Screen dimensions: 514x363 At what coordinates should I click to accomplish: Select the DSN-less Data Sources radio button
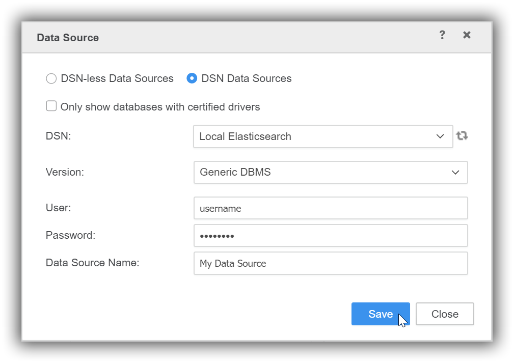51,78
